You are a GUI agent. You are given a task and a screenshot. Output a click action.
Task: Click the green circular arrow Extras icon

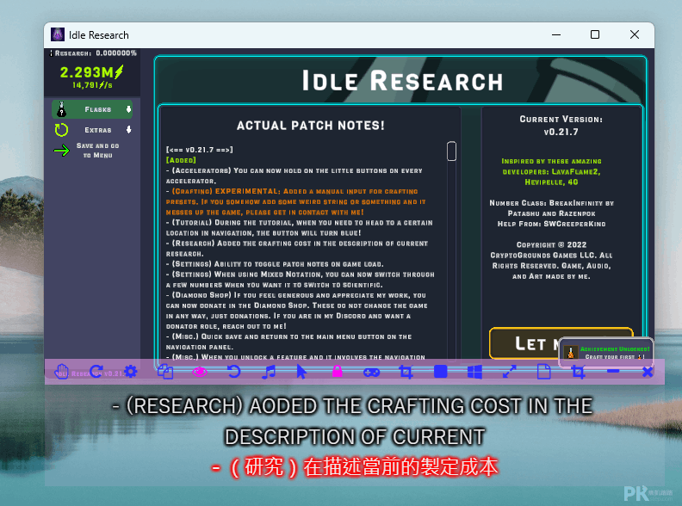click(61, 130)
